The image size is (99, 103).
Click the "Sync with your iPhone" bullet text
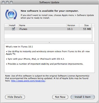[35, 59]
